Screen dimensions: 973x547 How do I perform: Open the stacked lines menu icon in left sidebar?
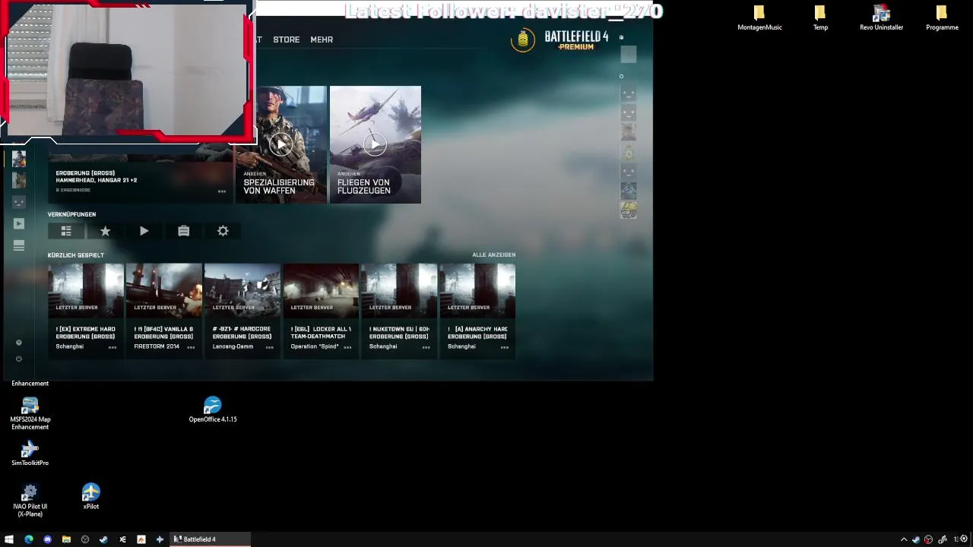19,245
